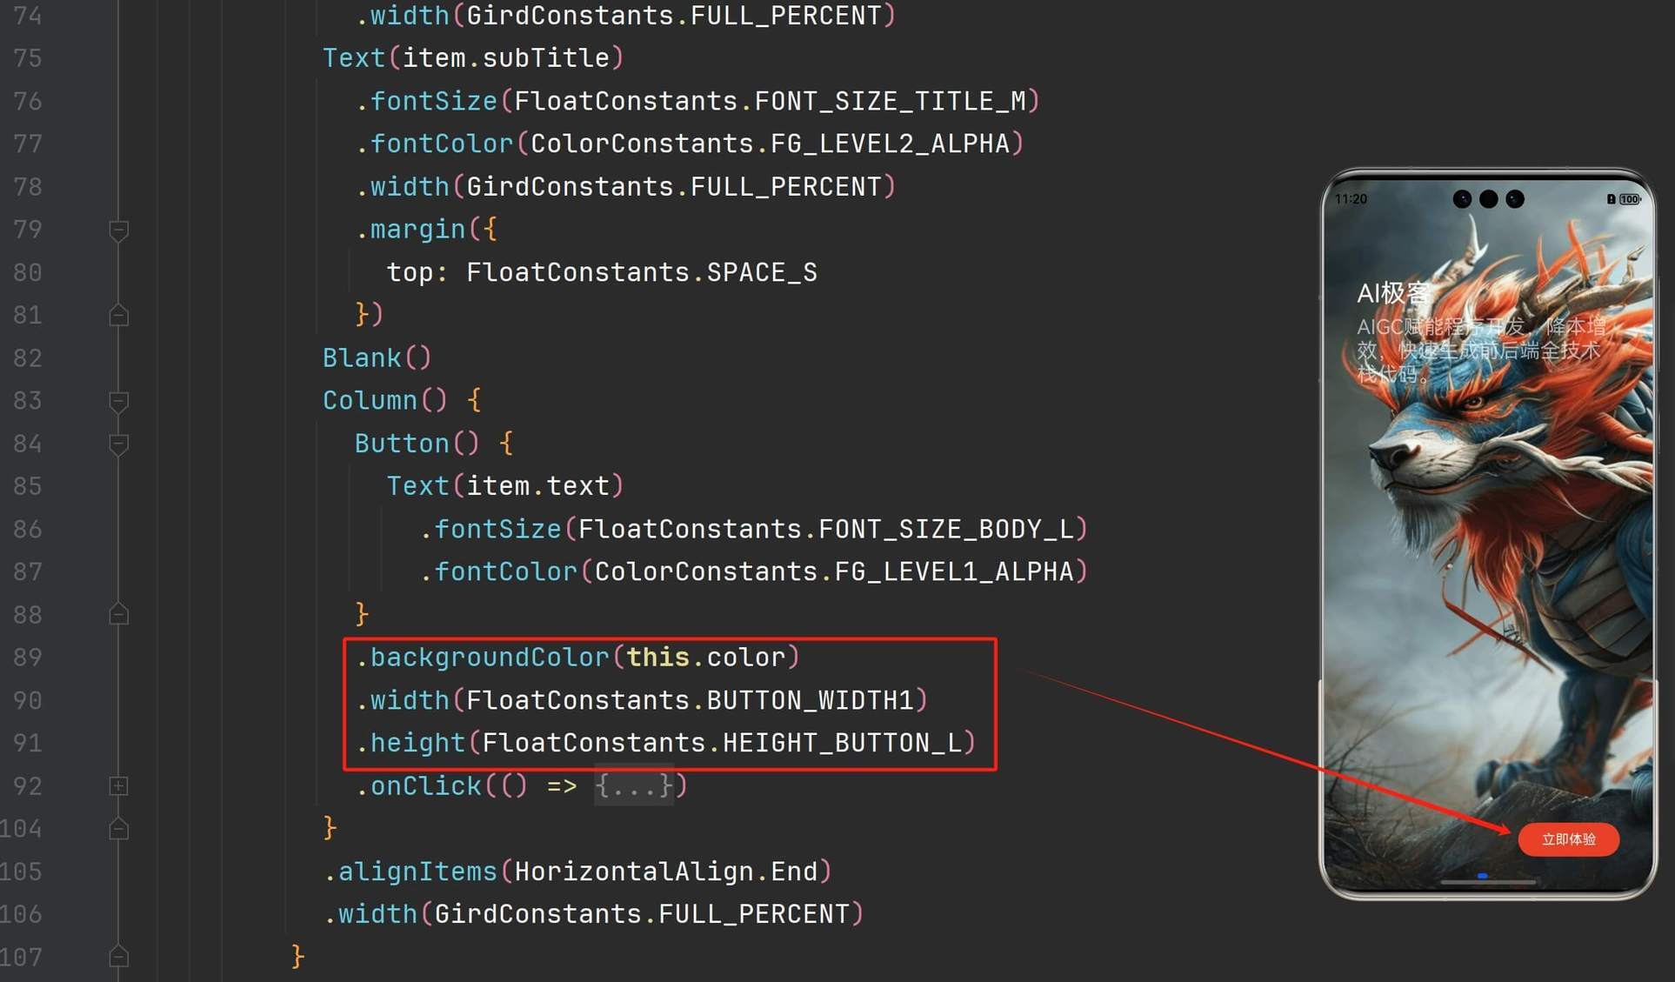Click FONT_SIZE_TITLE_M on line 76
The image size is (1675, 982).
890,101
